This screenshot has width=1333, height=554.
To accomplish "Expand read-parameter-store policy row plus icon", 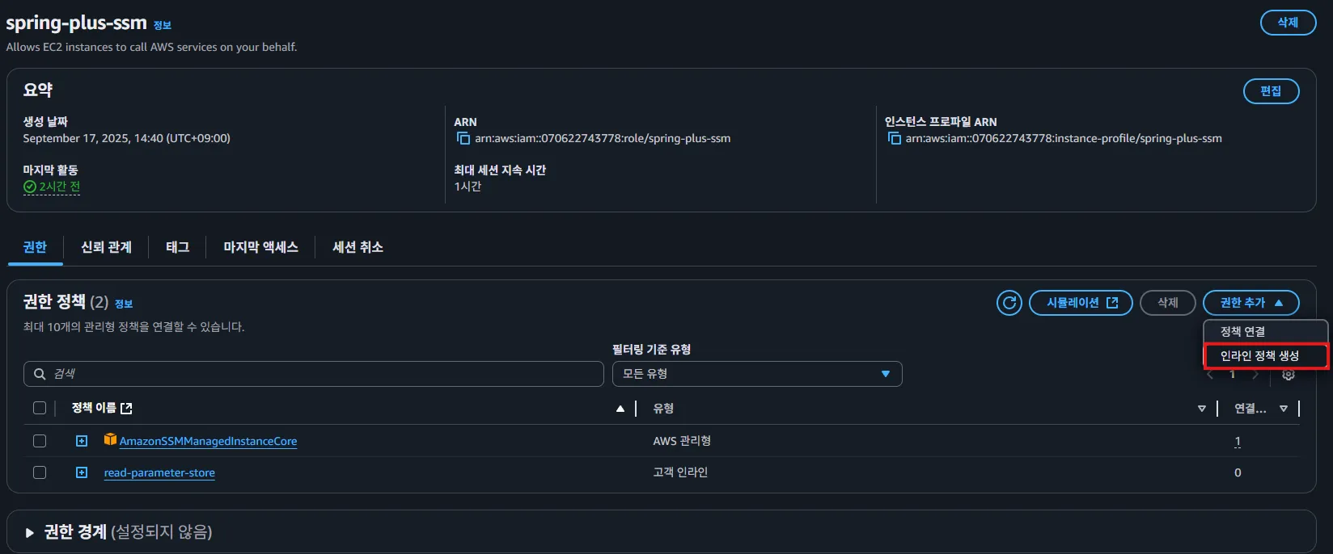I will coord(82,472).
